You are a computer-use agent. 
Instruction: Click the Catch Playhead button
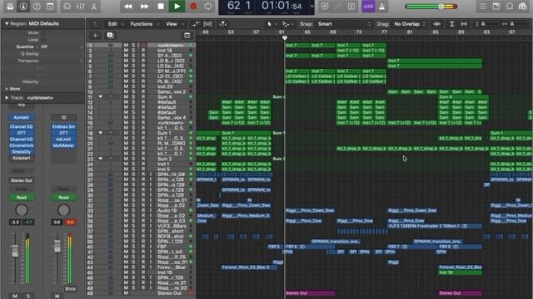click(223, 24)
